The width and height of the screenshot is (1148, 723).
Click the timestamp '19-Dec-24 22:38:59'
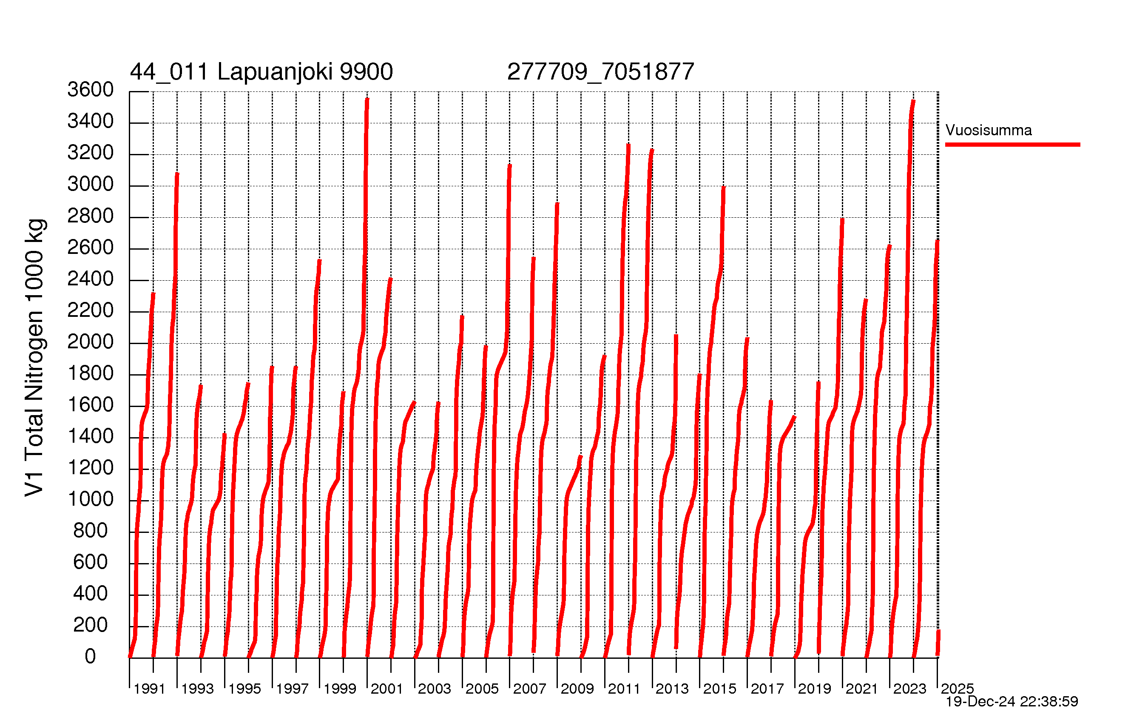[1012, 702]
